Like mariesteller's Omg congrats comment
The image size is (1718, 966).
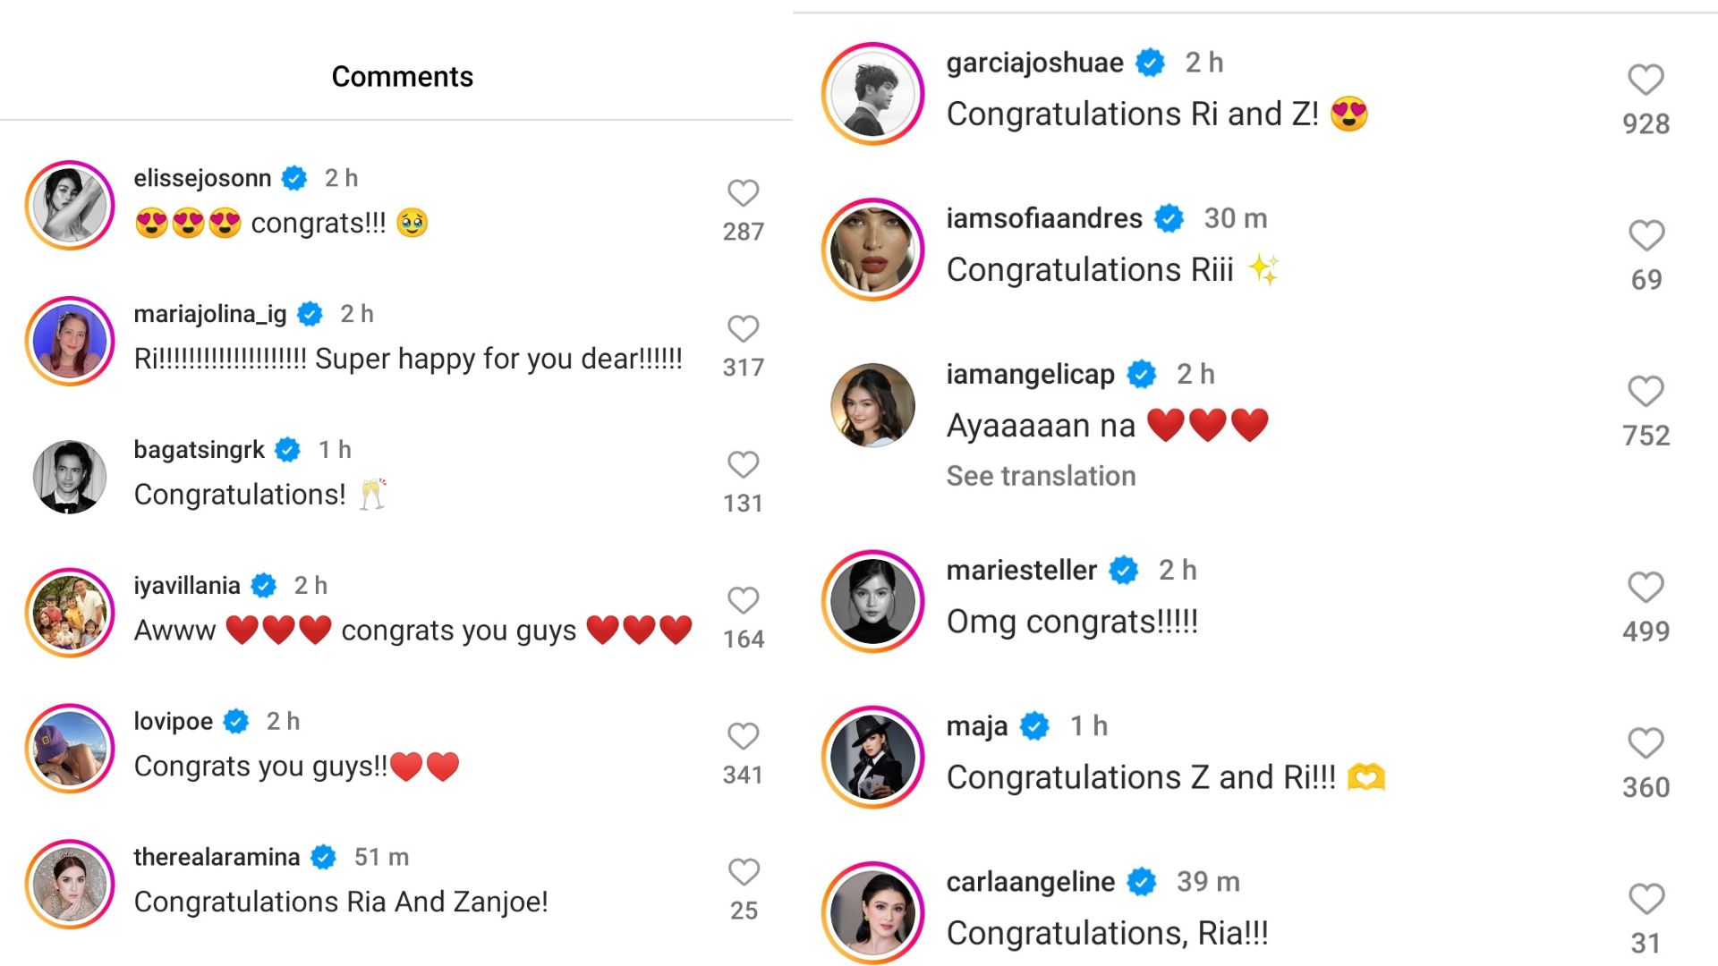1646,588
